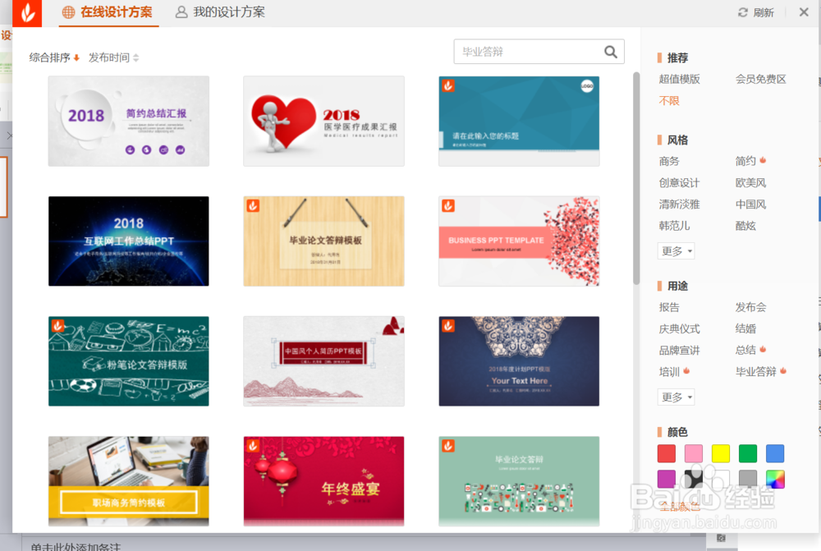Pick the purple color swatch
This screenshot has width=821, height=551.
tap(666, 478)
